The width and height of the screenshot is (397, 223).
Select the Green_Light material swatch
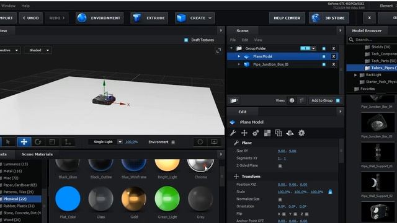[x=167, y=199]
